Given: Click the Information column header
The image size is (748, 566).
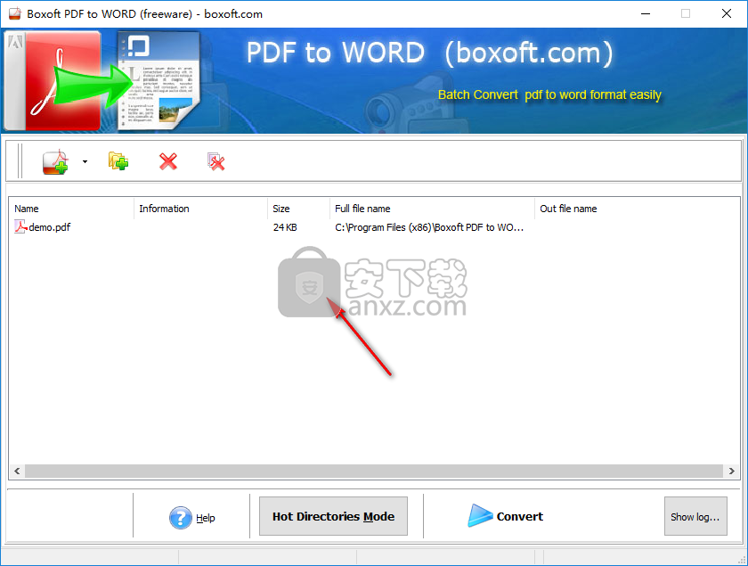Looking at the screenshot, I should tap(201, 209).
